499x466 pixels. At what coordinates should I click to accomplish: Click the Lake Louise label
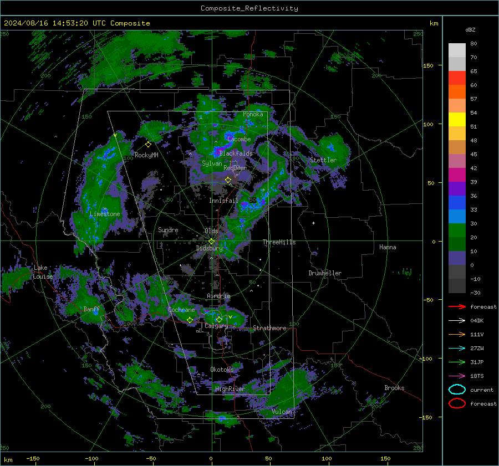click(x=43, y=272)
